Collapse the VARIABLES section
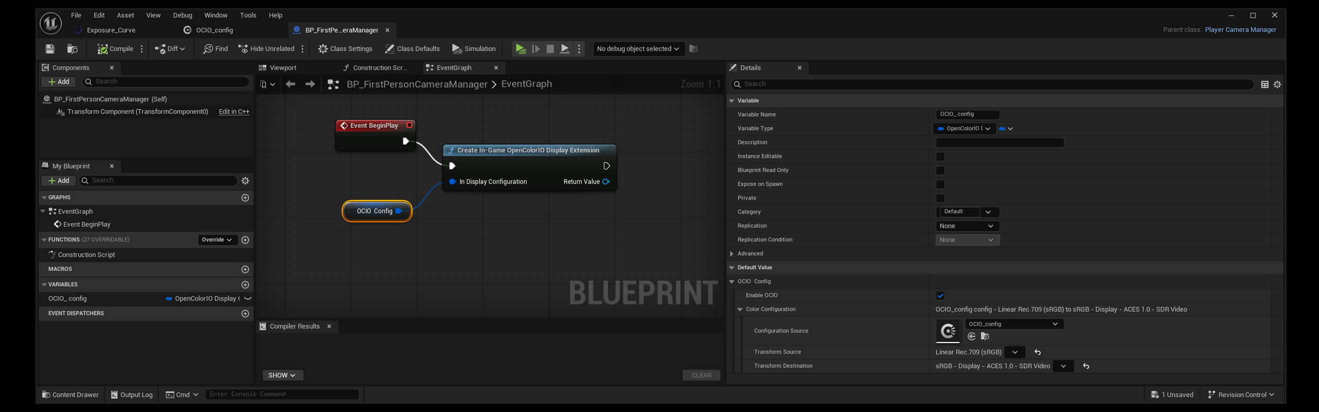 coord(44,285)
